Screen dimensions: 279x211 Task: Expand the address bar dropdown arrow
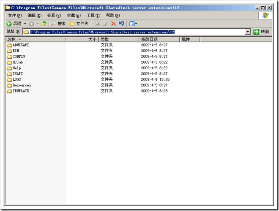click(x=248, y=32)
